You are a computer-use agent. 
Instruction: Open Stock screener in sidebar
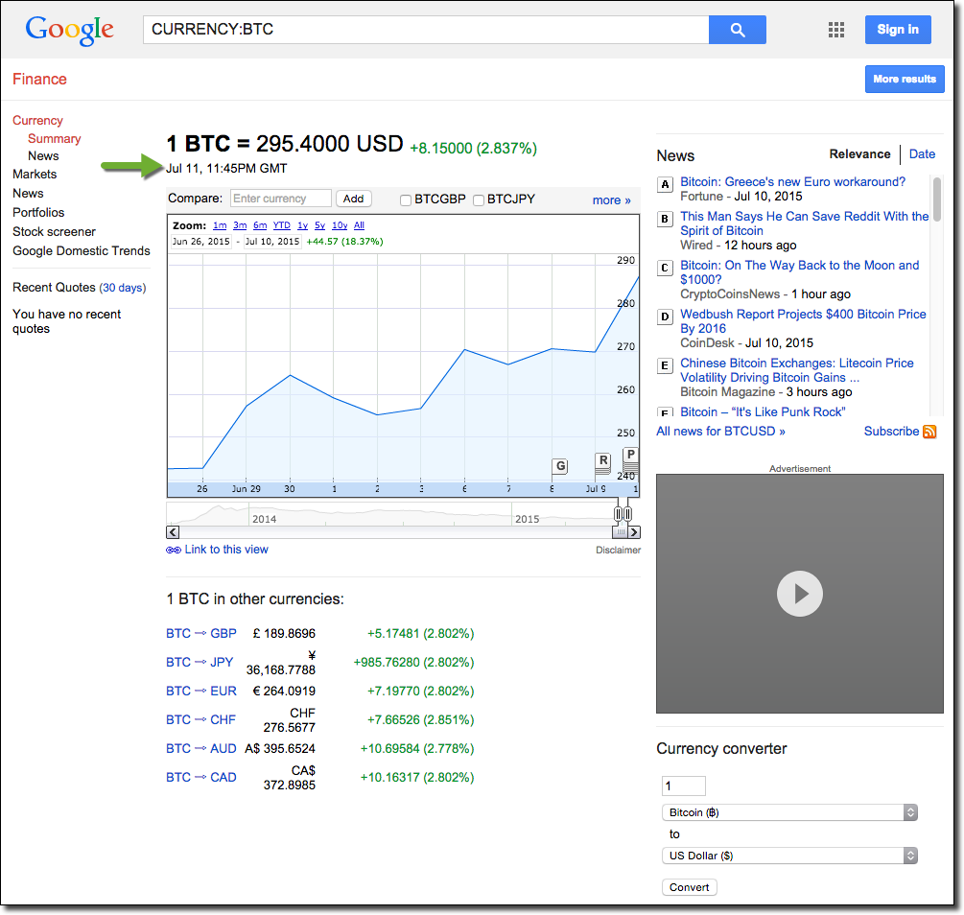[x=54, y=231]
